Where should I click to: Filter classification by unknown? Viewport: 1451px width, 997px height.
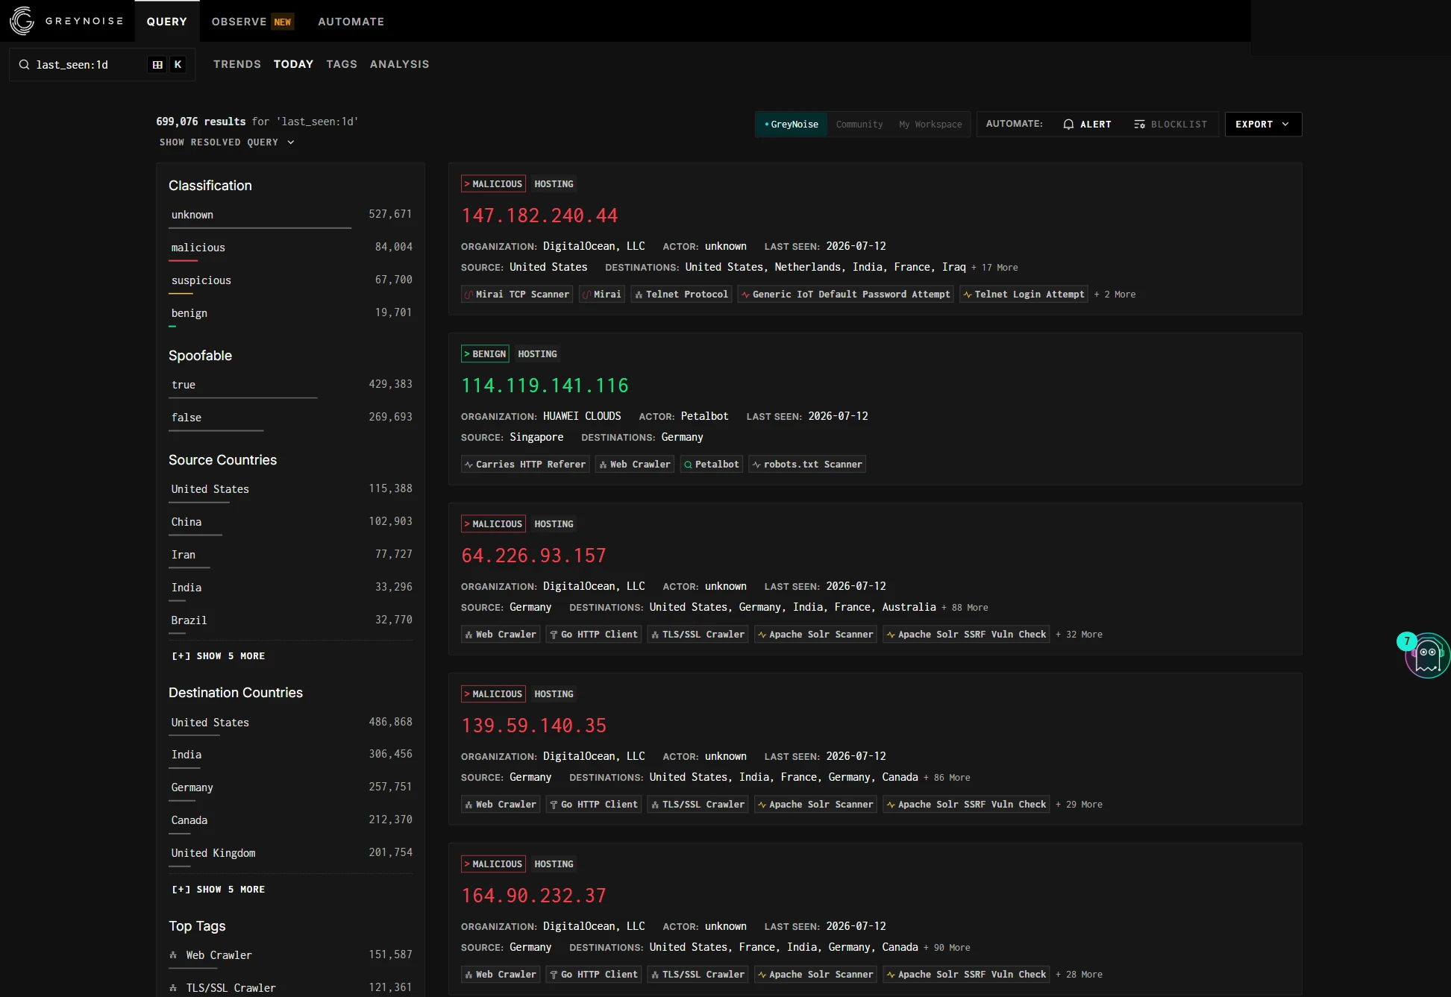pos(291,216)
